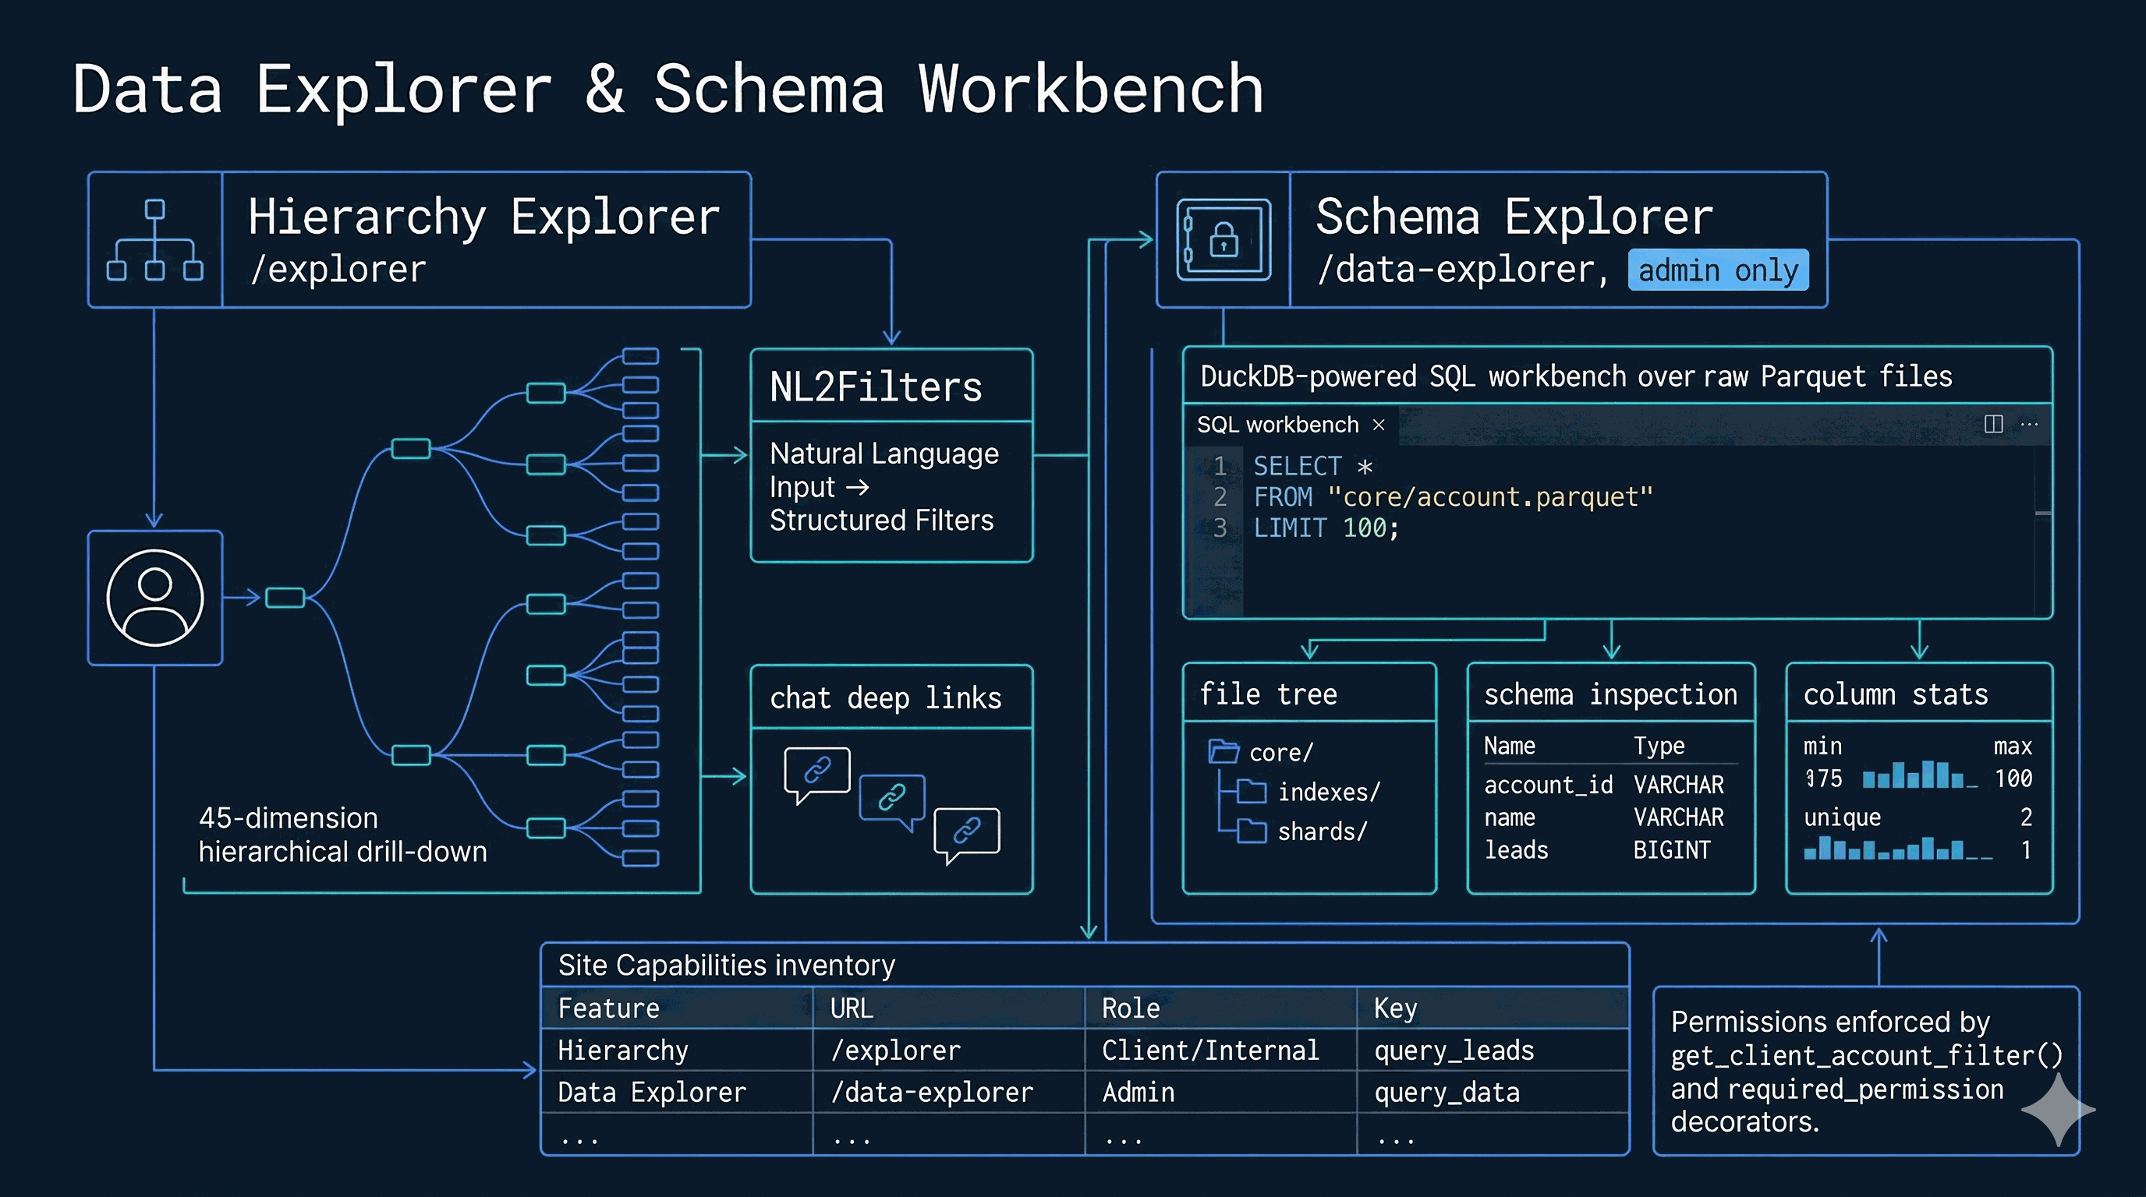Click the core/ open folder icon
This screenshot has height=1197, width=2146.
(1224, 750)
